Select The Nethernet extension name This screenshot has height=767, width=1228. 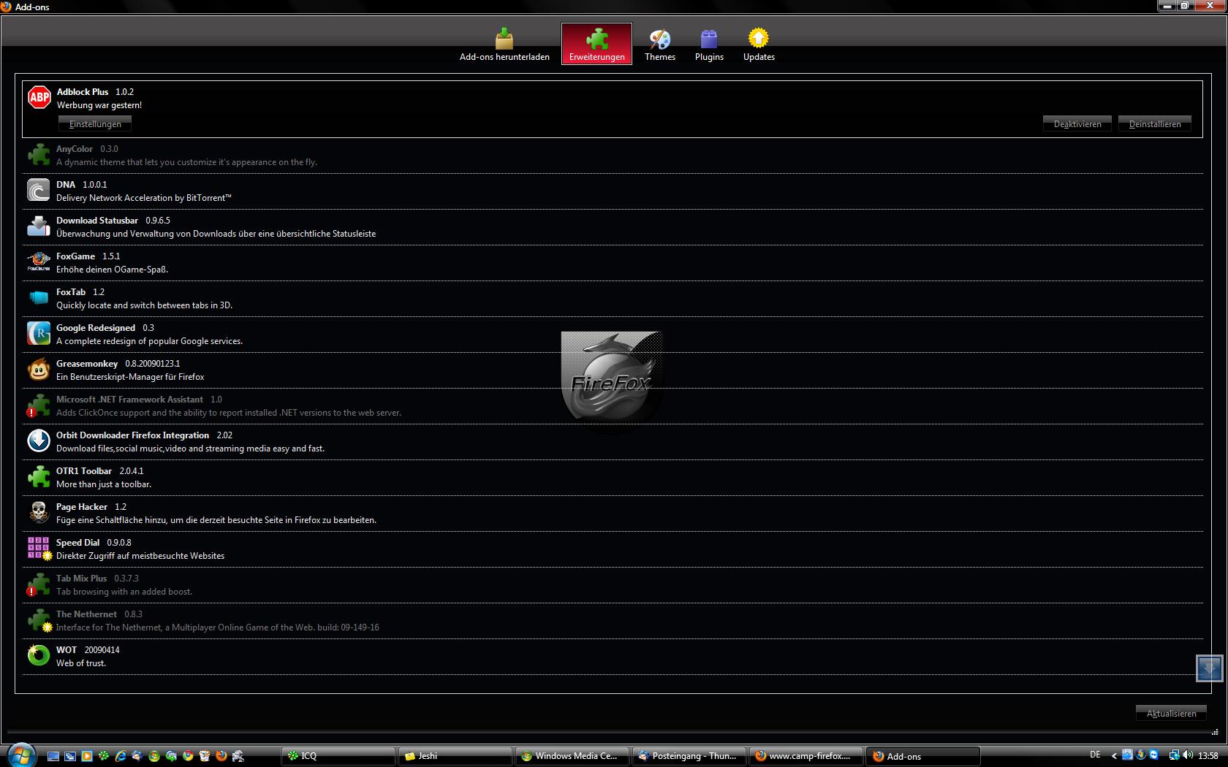(x=86, y=614)
